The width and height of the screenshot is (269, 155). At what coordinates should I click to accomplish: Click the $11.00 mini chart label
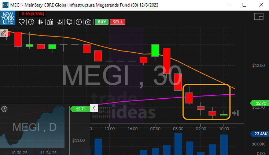tap(78, 140)
